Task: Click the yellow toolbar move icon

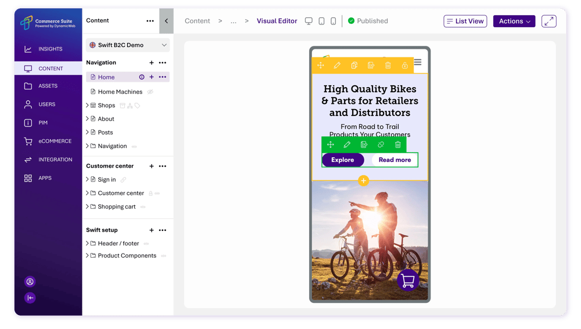Action: pyautogui.click(x=321, y=66)
